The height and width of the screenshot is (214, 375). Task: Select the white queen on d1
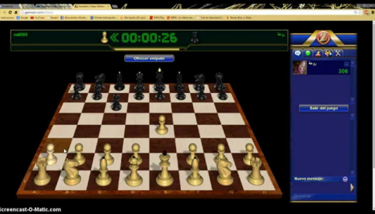[x=134, y=170]
